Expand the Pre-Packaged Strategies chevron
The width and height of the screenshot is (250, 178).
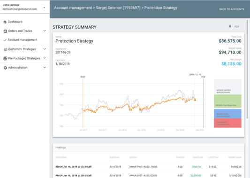pos(45,58)
